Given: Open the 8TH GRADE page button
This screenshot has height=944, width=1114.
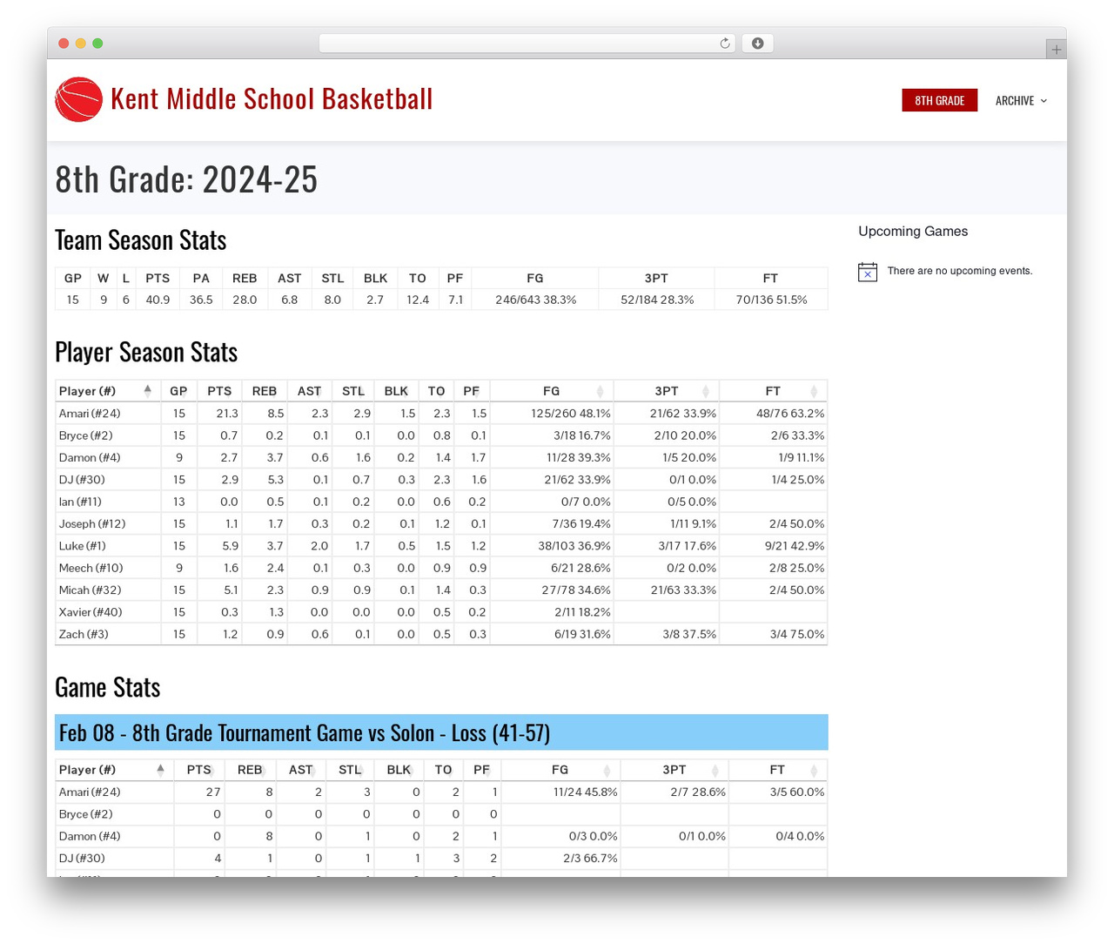Looking at the screenshot, I should click(939, 101).
